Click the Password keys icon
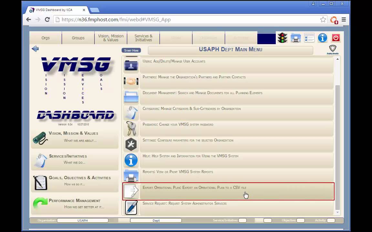Image resolution: width=372 pixels, height=232 pixels. [131, 128]
